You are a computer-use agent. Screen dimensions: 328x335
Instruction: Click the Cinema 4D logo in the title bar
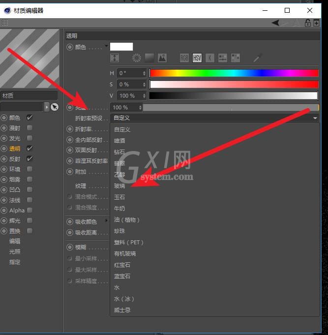coord(7,10)
